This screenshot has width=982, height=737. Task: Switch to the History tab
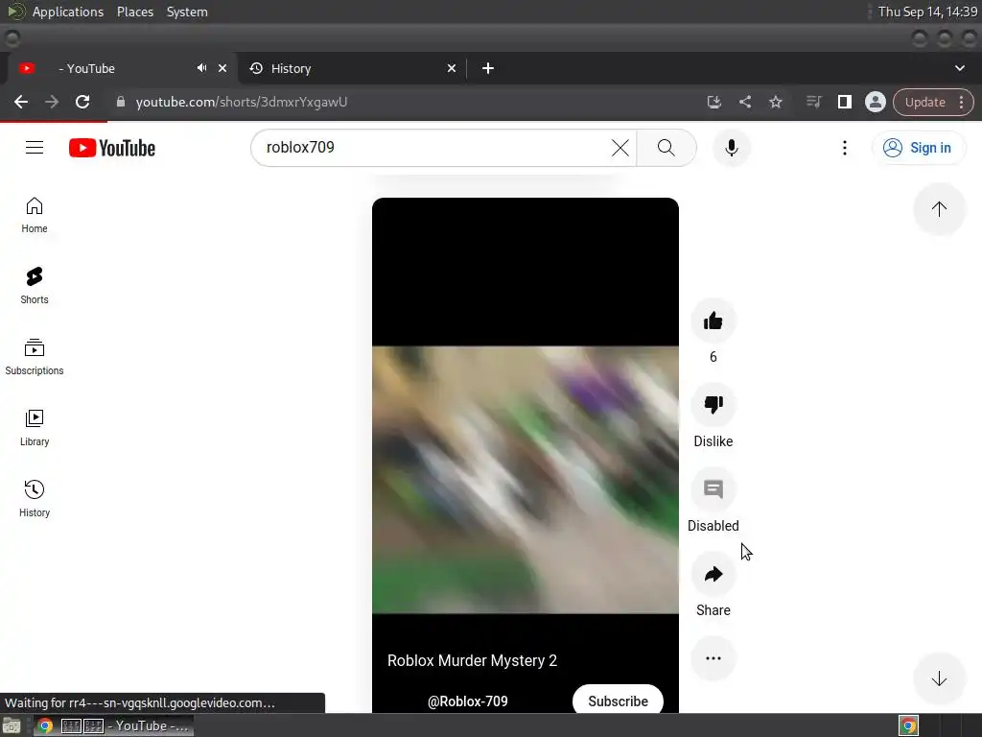[353, 68]
